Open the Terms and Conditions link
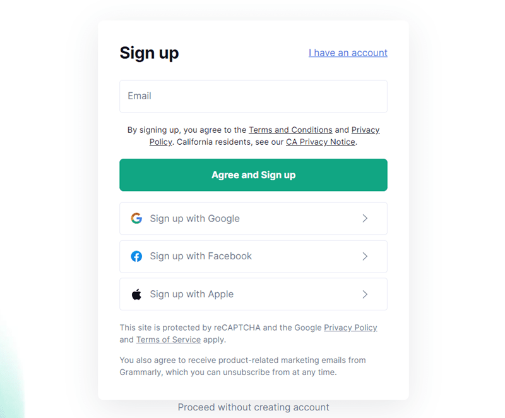 (x=290, y=130)
